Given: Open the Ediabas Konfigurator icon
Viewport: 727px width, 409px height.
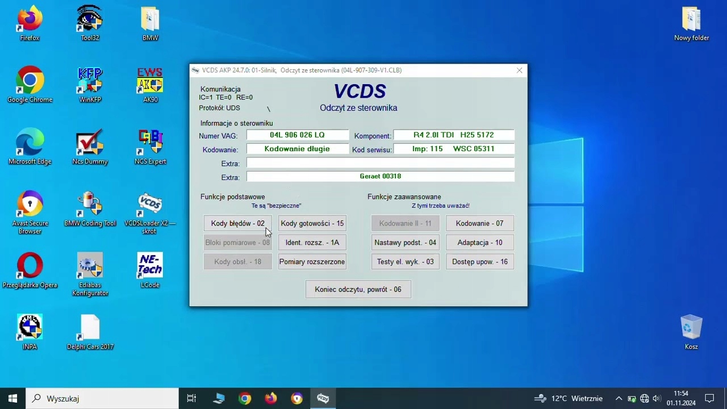Looking at the screenshot, I should click(x=90, y=267).
